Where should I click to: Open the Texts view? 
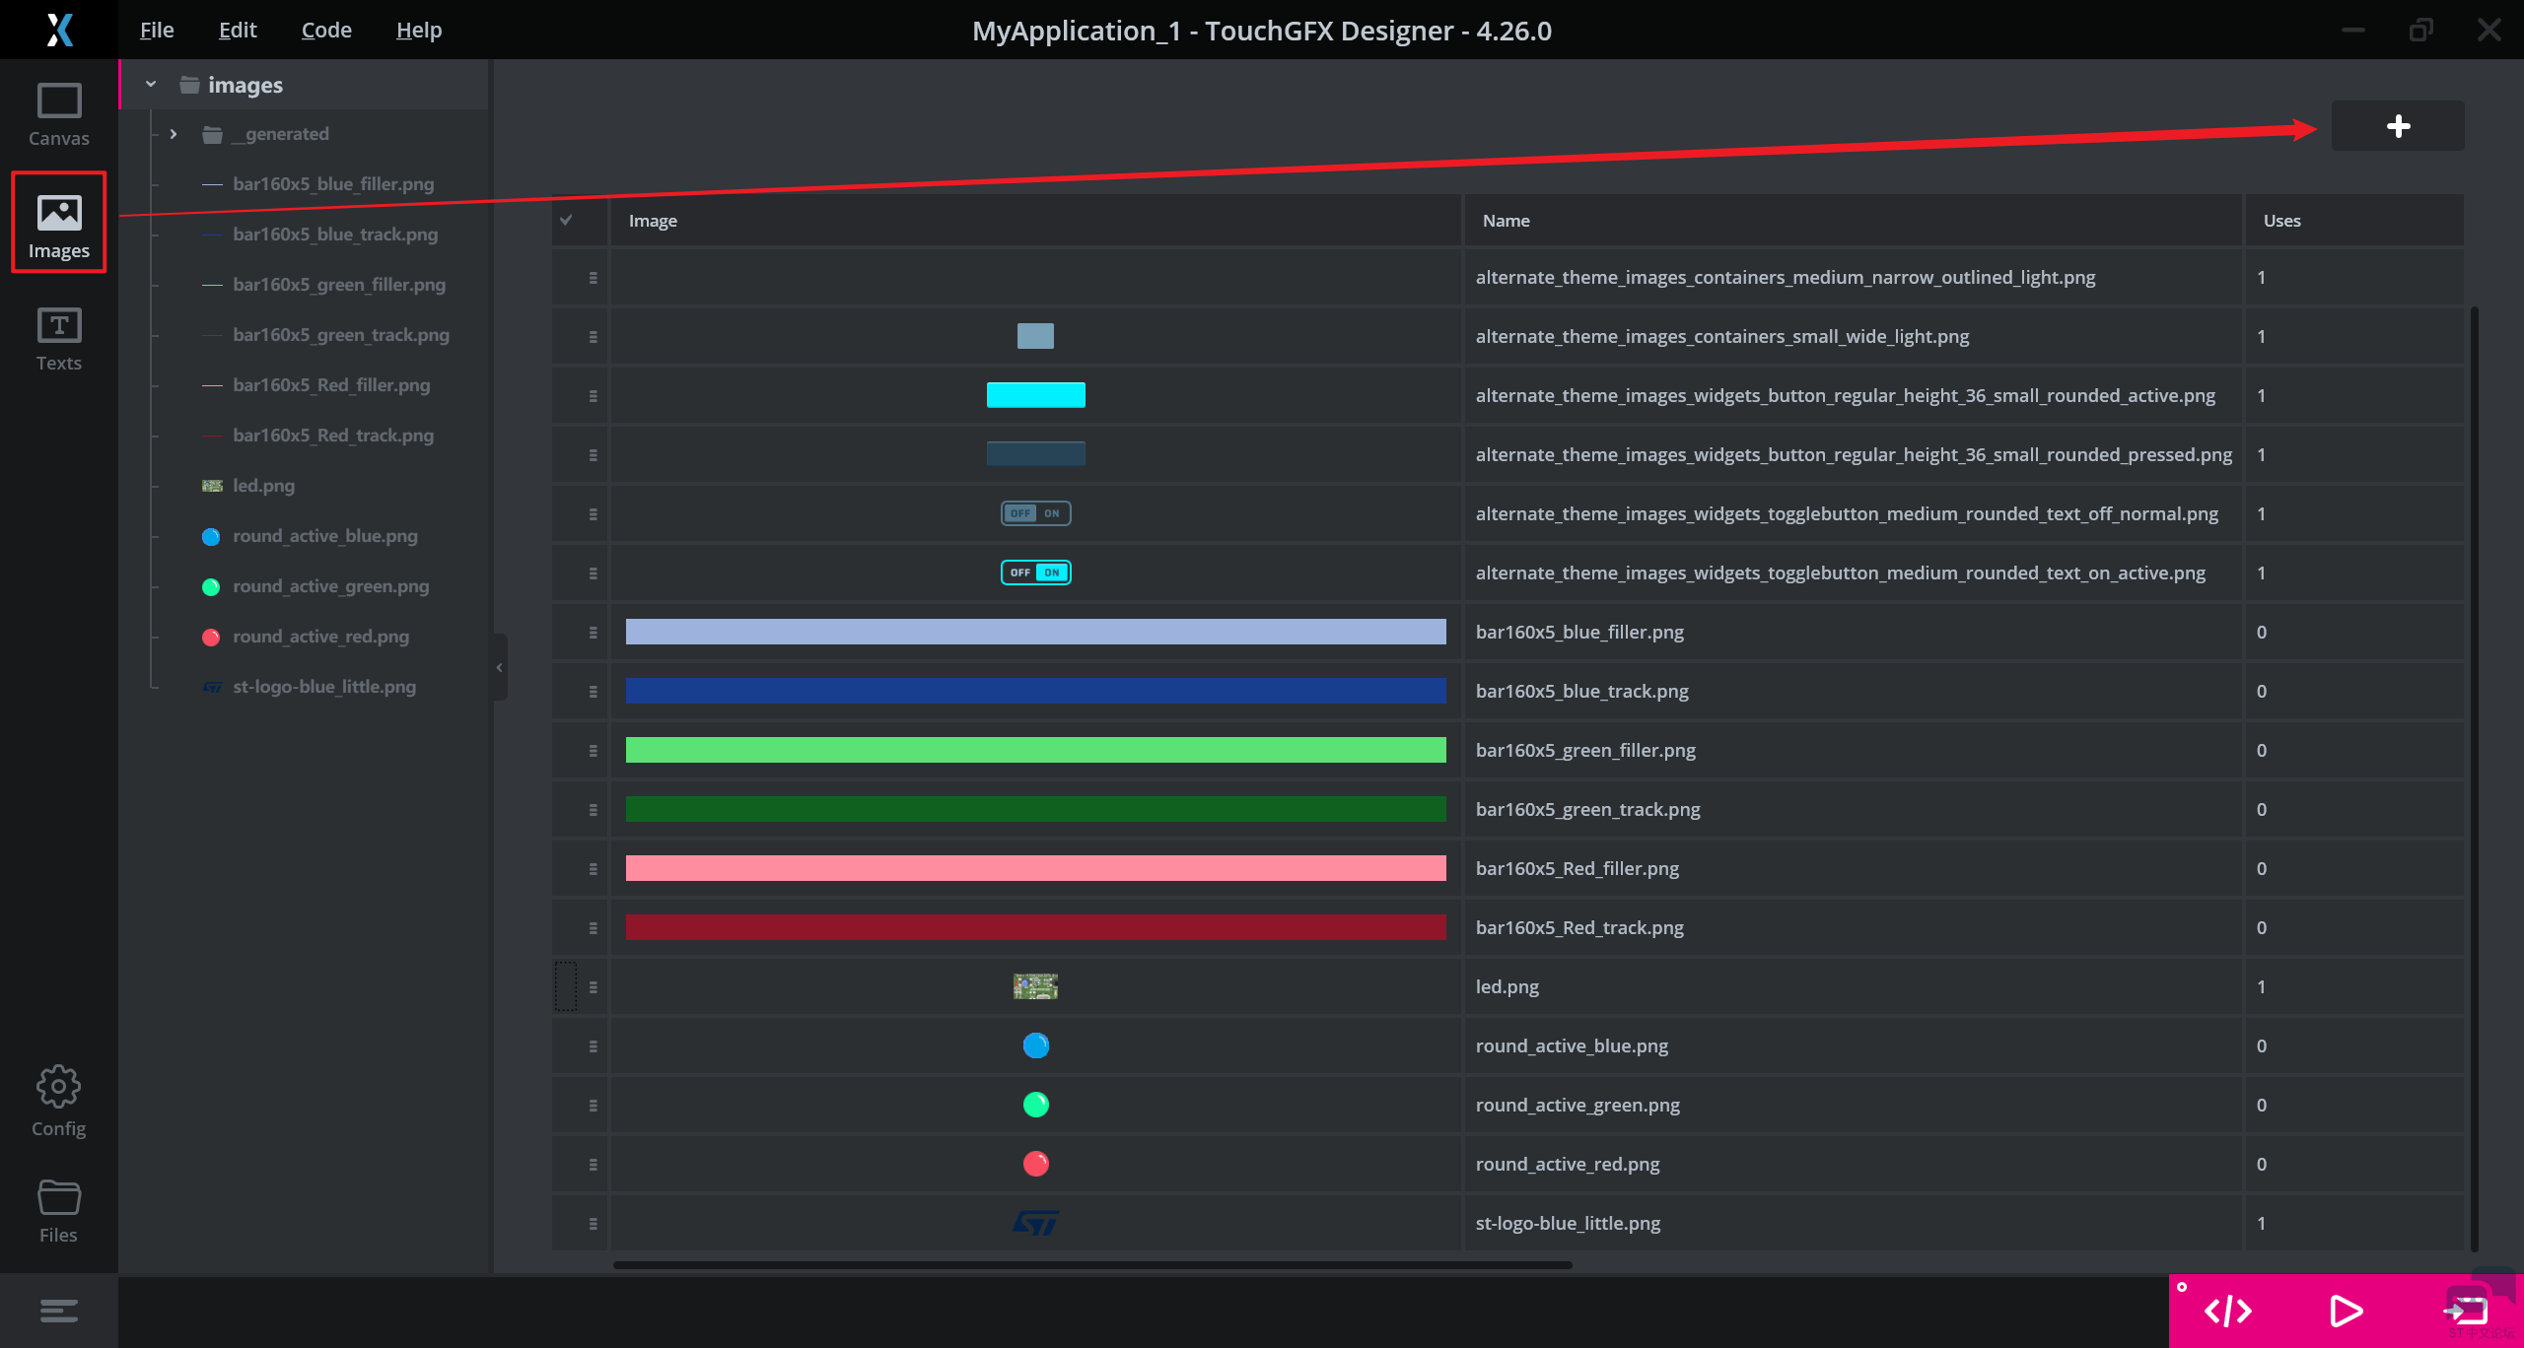(x=58, y=339)
